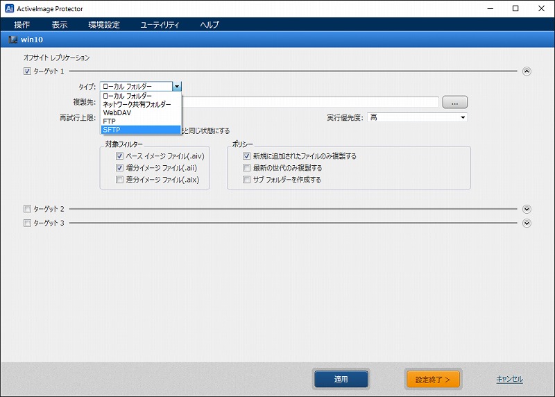Image resolution: width=555 pixels, height=397 pixels.
Task: Open the 表示 menu
Action: tap(60, 25)
